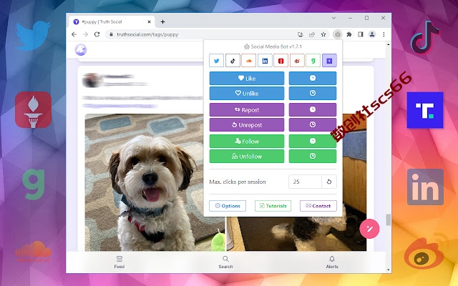Select the Twitter platform icon in popup
The image size is (458, 286).
[216, 61]
